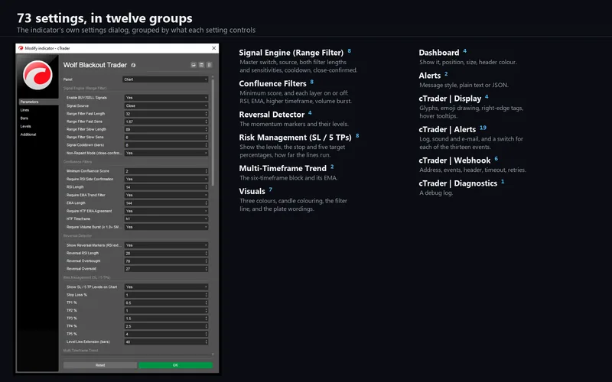Click the 'cTrader | Diagnostics' heading
Viewport: 612px width, 382px height.
pos(457,183)
